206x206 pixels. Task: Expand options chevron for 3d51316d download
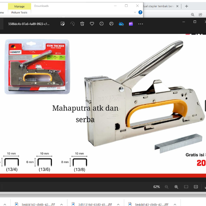pos(117,204)
